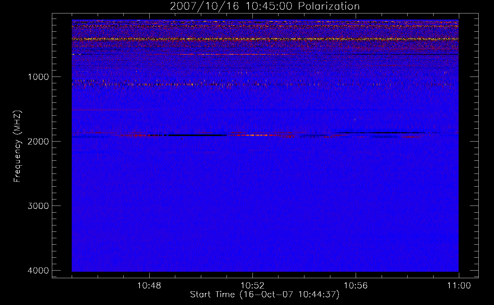Click the plot title "2007/10/16 10:45:00 Polarization"
494x305 pixels.
click(265, 6)
